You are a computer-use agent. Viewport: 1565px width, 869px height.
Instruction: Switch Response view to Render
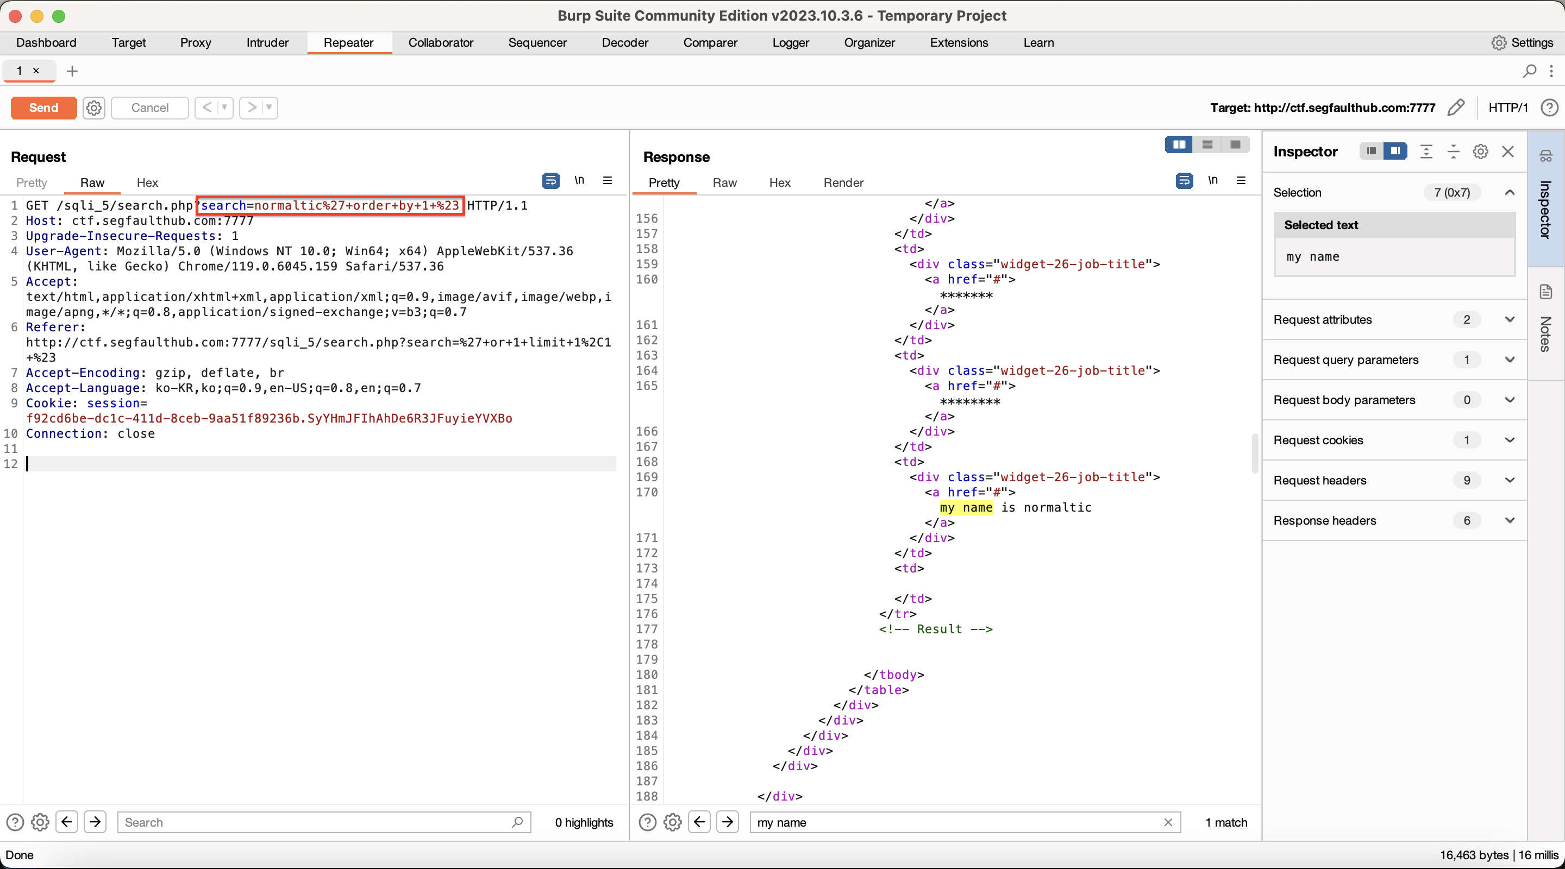pos(843,182)
